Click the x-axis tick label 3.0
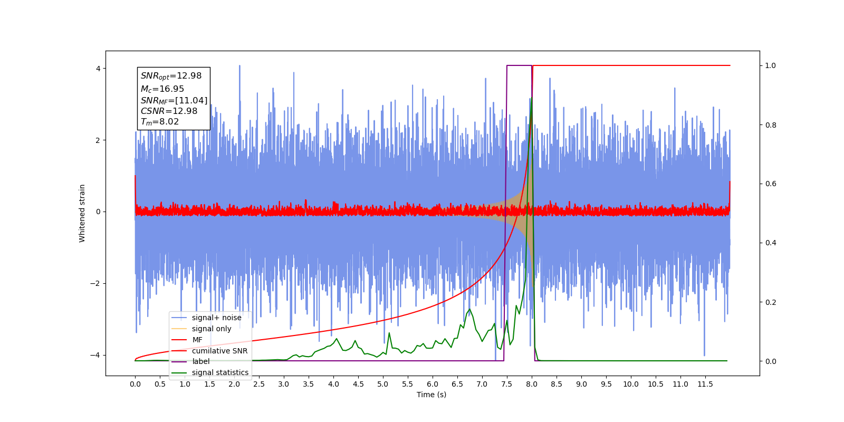The width and height of the screenshot is (844, 422). (x=284, y=384)
